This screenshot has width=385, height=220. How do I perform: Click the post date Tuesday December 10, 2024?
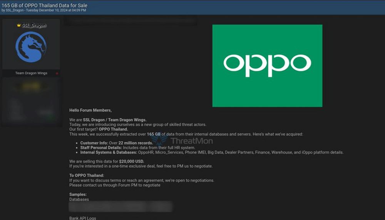(56, 10)
